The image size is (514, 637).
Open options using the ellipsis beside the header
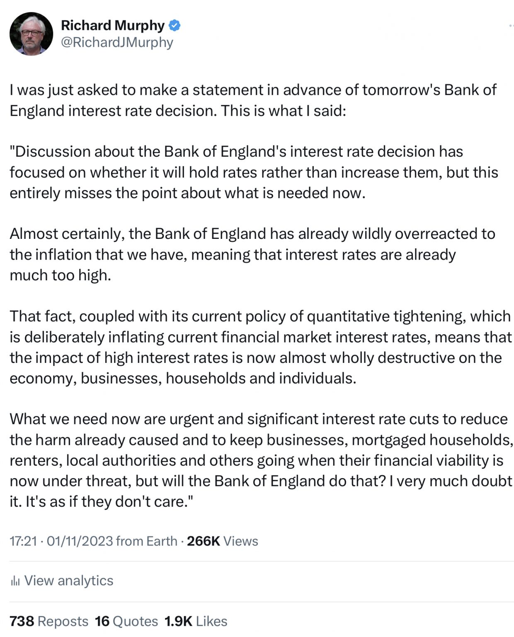(x=511, y=26)
